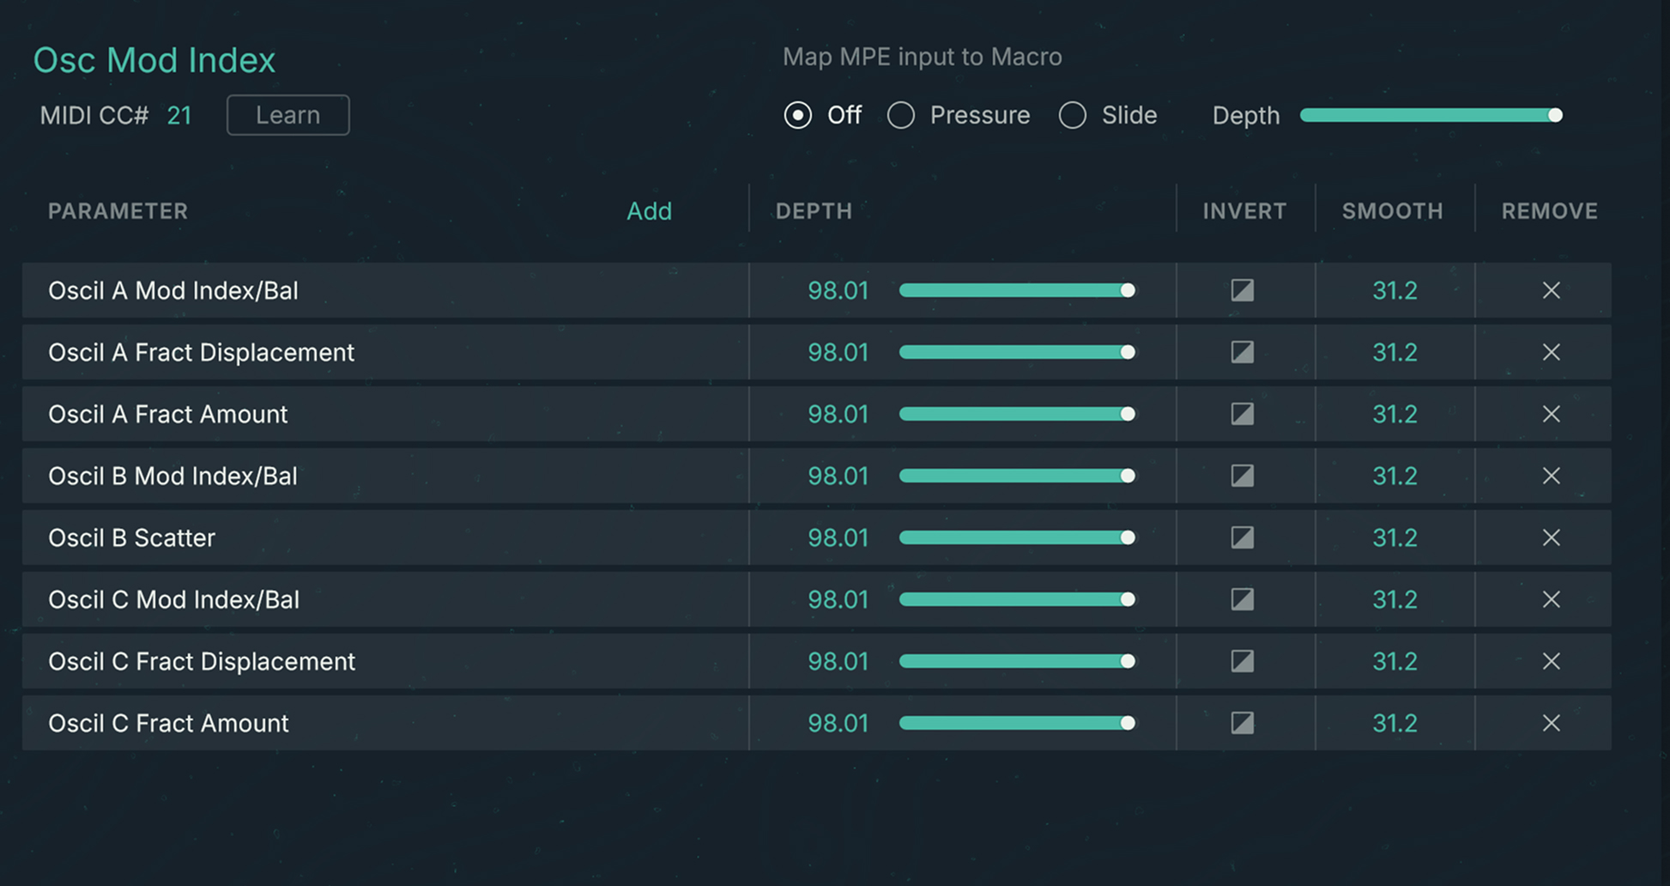The width and height of the screenshot is (1670, 886).
Task: Click the MPE Depth slider handle
Action: coord(1554,115)
